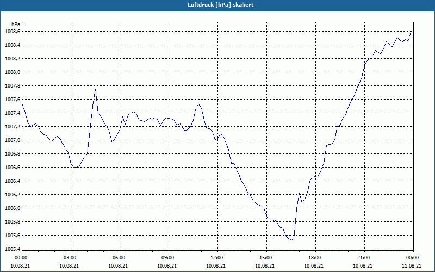Pick the 09:00 time label
The width and height of the screenshot is (435, 272).
pyautogui.click(x=167, y=258)
